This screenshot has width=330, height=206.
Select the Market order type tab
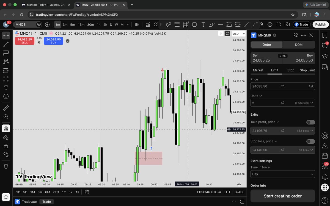(258, 70)
